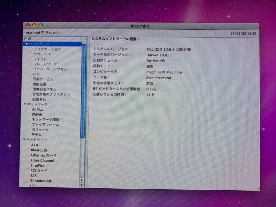Open the 起動項目 entry
The image size is (276, 207).
pyautogui.click(x=39, y=99)
